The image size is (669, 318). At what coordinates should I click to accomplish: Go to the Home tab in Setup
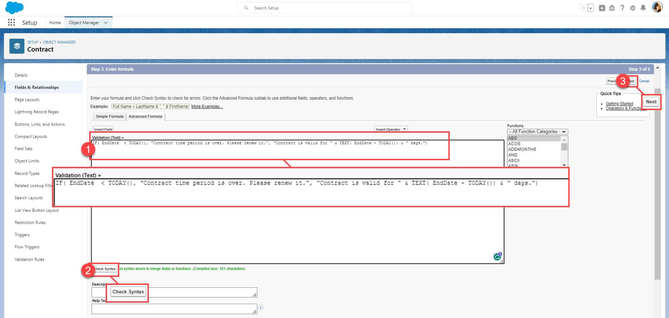[55, 22]
